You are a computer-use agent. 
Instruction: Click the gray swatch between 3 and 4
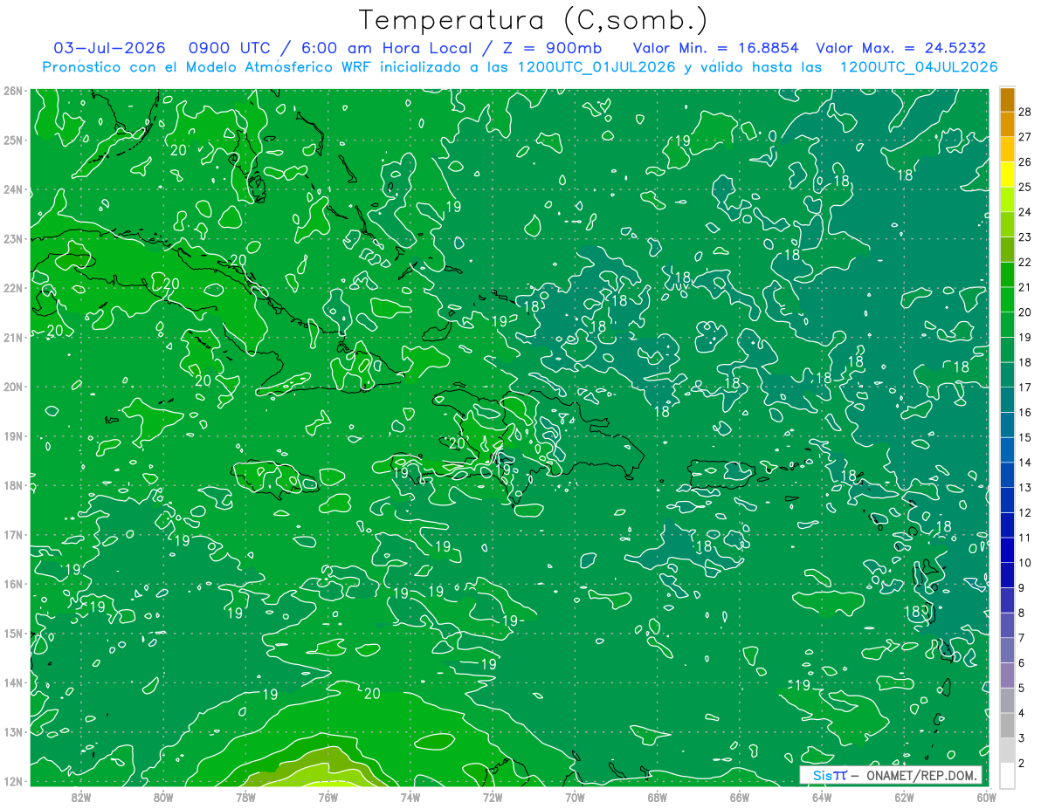click(1007, 725)
